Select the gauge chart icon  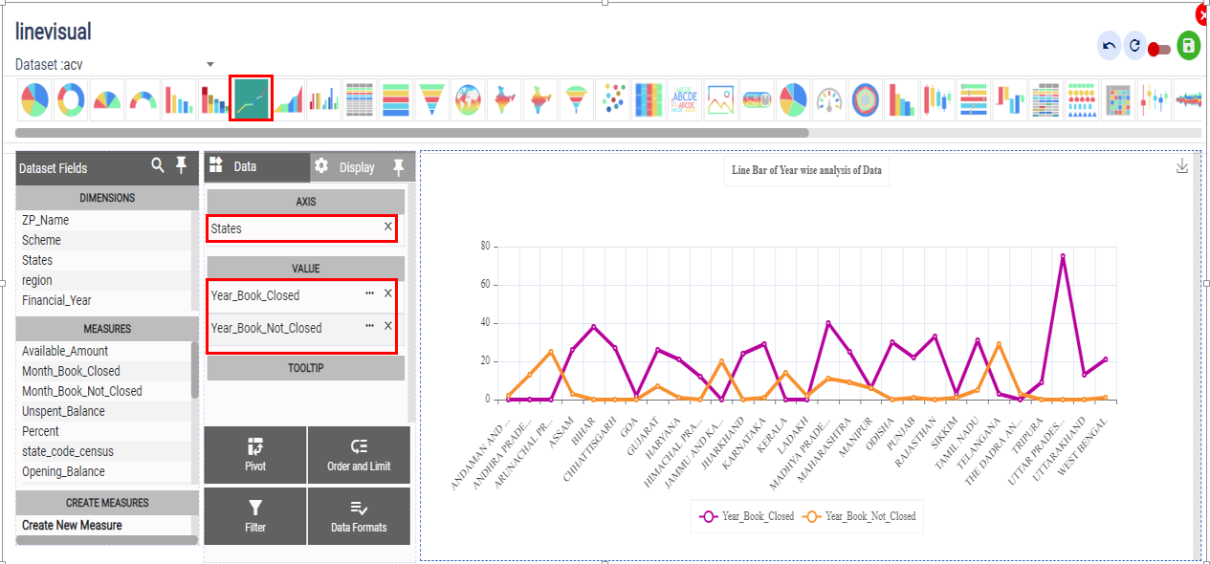[x=829, y=98]
